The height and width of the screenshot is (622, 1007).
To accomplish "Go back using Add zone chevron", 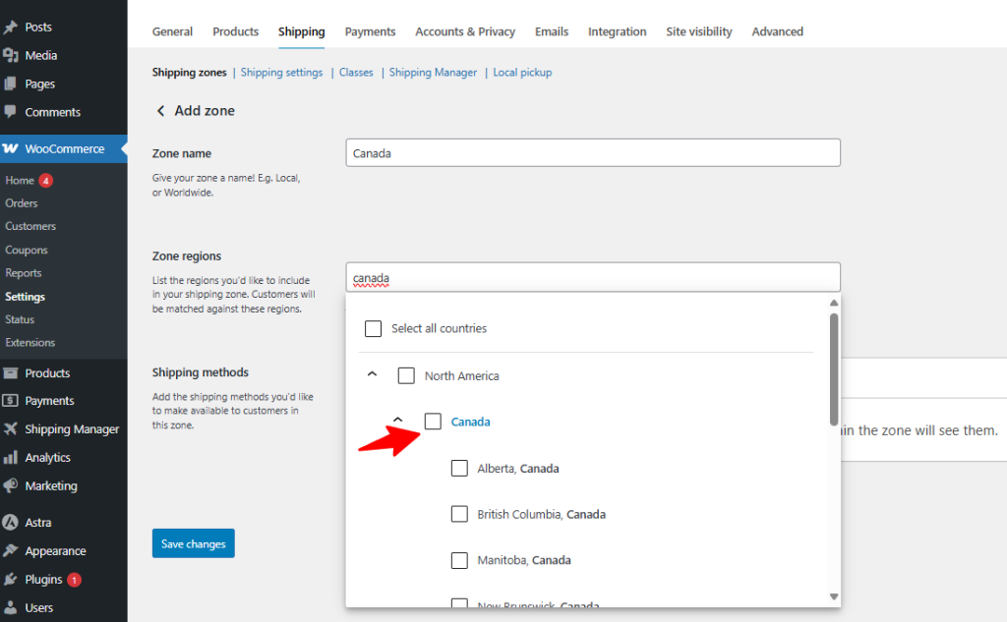I will pyautogui.click(x=160, y=111).
